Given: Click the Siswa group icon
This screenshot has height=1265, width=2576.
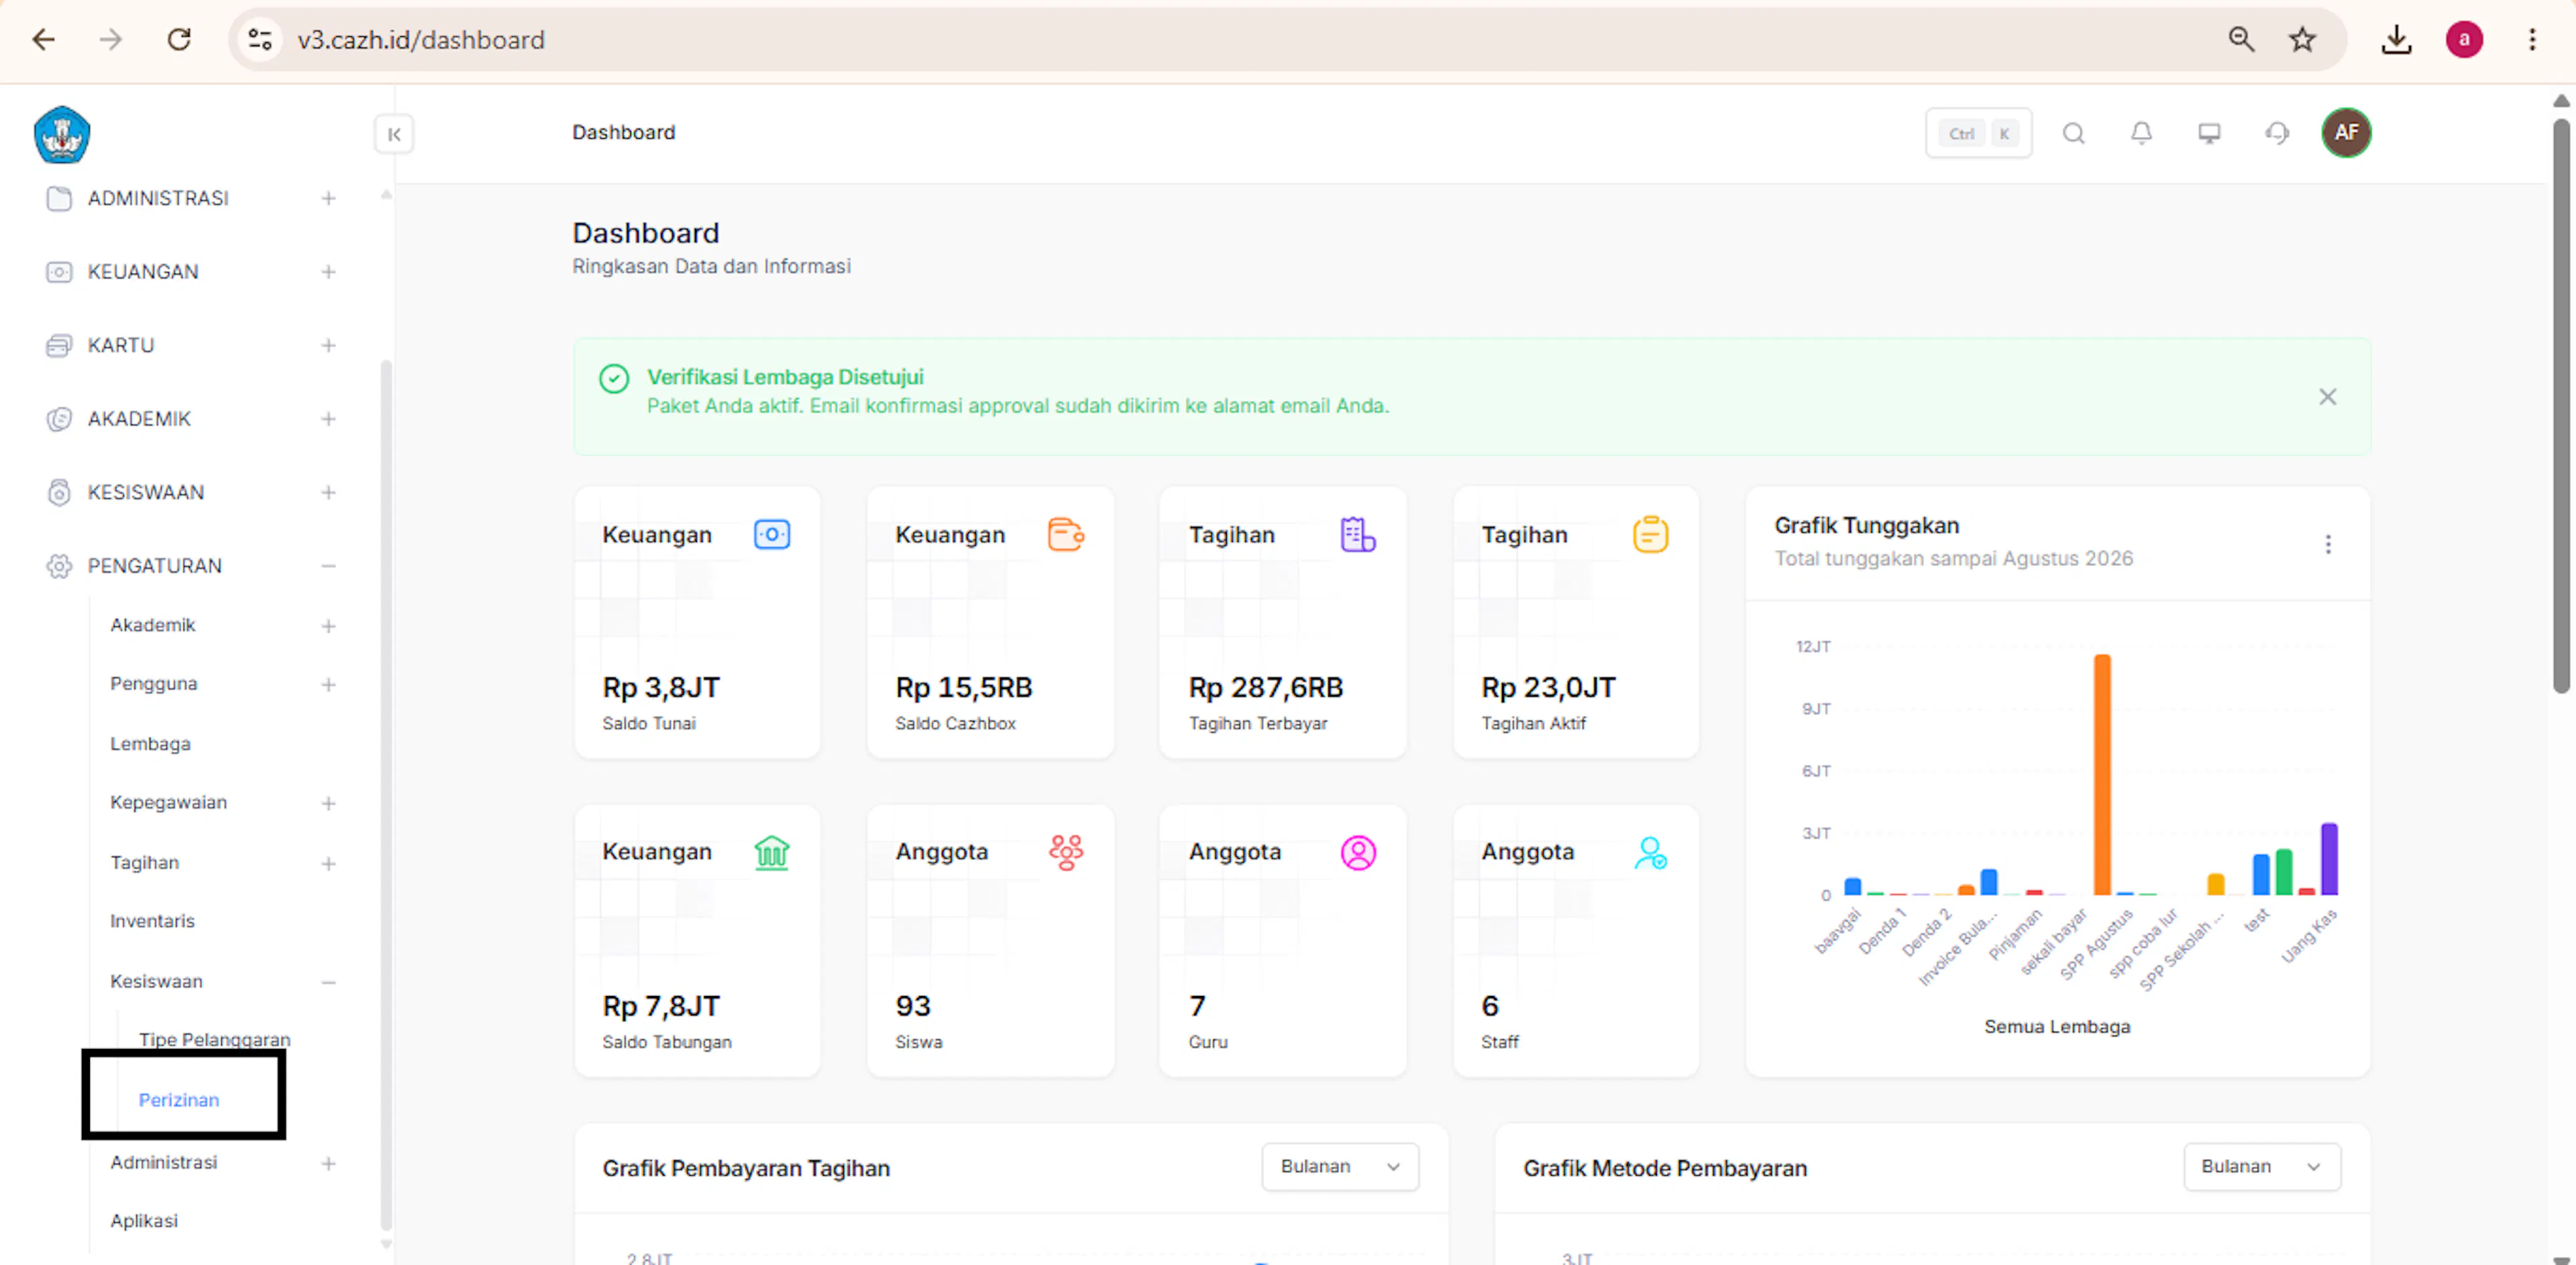Looking at the screenshot, I should point(1066,853).
